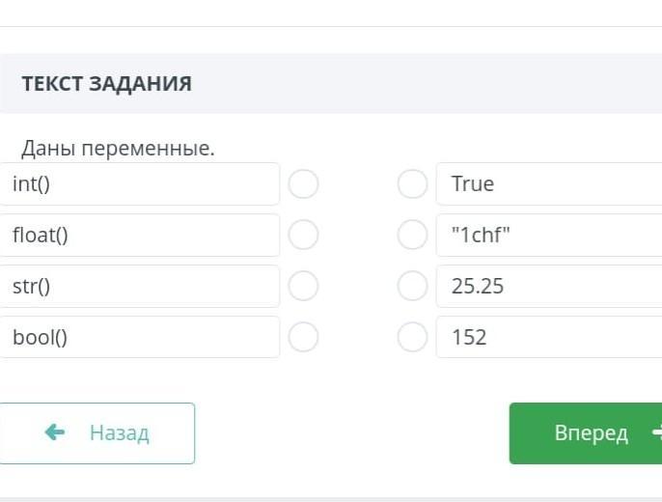This screenshot has height=502, width=662.
Task: Go back with the Назад button
Action: pos(97,433)
